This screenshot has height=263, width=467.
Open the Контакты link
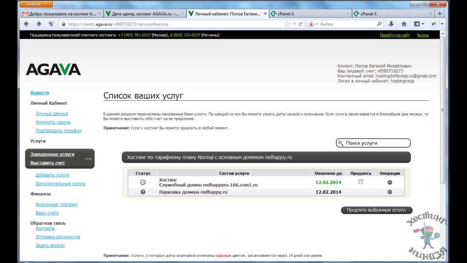45,228
